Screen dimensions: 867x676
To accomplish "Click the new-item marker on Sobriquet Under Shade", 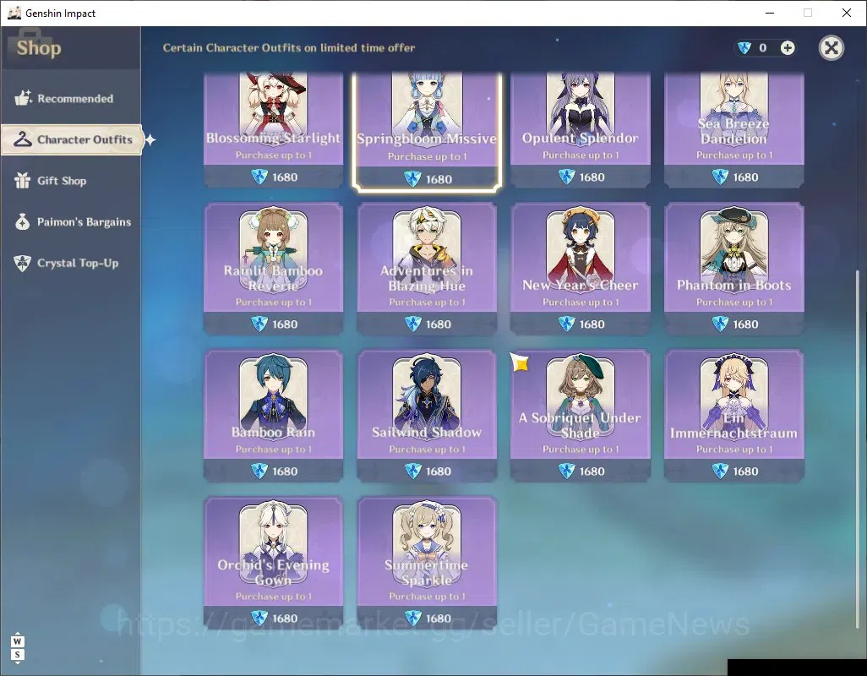I will 520,363.
